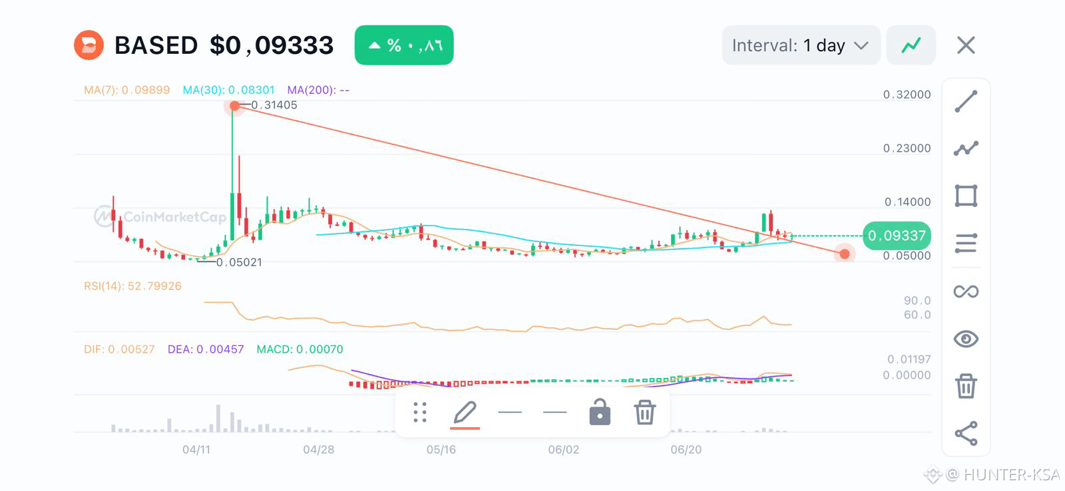Click the 0.14000 price axis label
The height and width of the screenshot is (491, 1065).
coord(908,202)
